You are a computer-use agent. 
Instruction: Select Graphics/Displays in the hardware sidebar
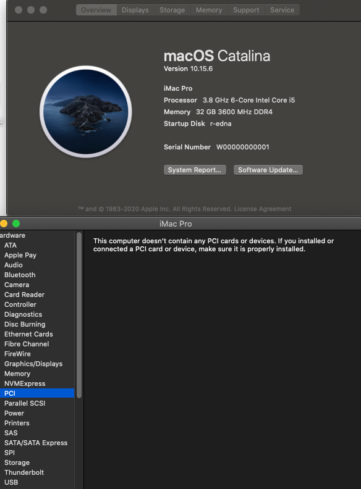[33, 364]
